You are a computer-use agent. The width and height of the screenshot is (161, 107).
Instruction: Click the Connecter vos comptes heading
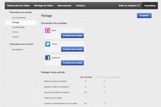click(x=54, y=23)
